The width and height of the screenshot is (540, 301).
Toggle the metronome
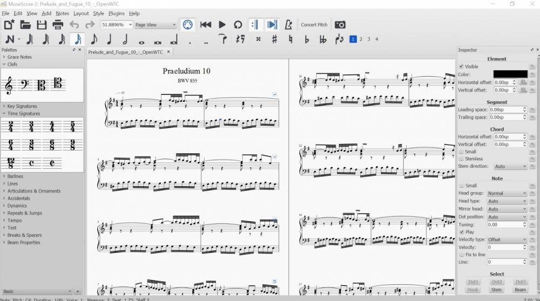click(x=288, y=25)
